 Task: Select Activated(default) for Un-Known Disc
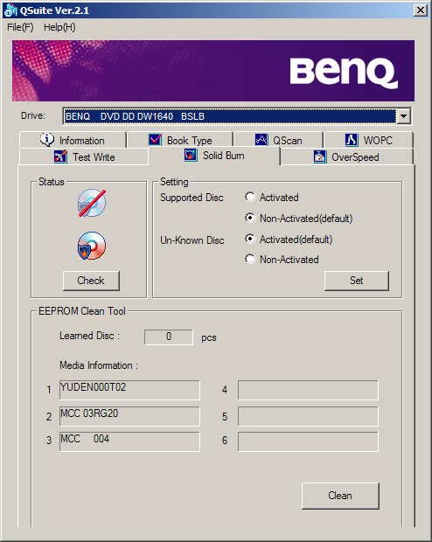click(x=250, y=239)
